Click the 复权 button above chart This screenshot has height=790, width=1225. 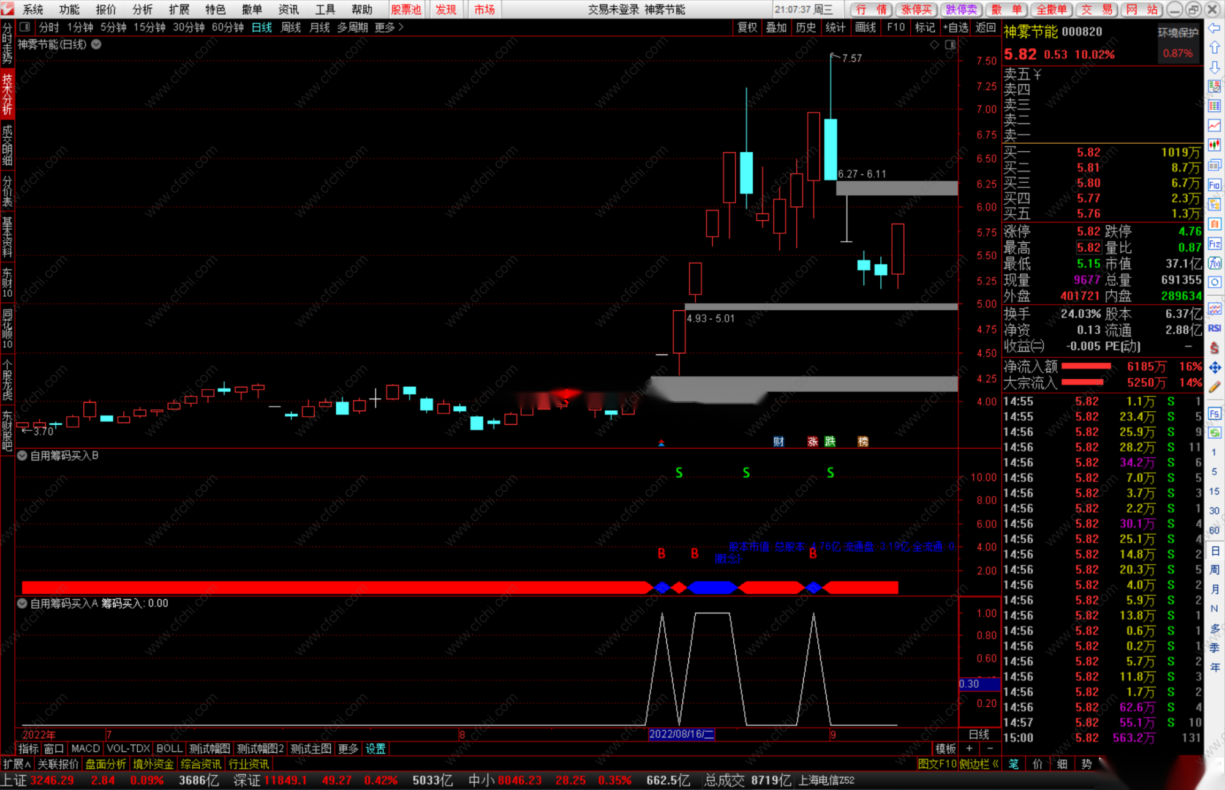click(x=747, y=27)
